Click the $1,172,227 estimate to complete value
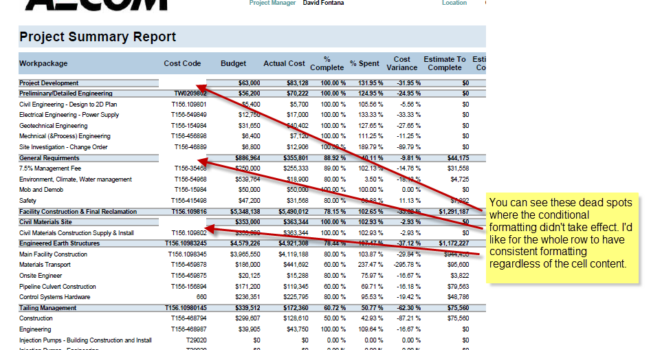This screenshot has width=651, height=350. pyautogui.click(x=454, y=243)
